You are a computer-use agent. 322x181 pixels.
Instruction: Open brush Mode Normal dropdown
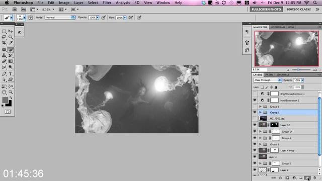(x=60, y=18)
